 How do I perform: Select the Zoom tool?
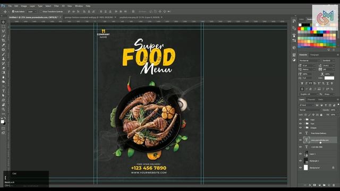point(3,109)
